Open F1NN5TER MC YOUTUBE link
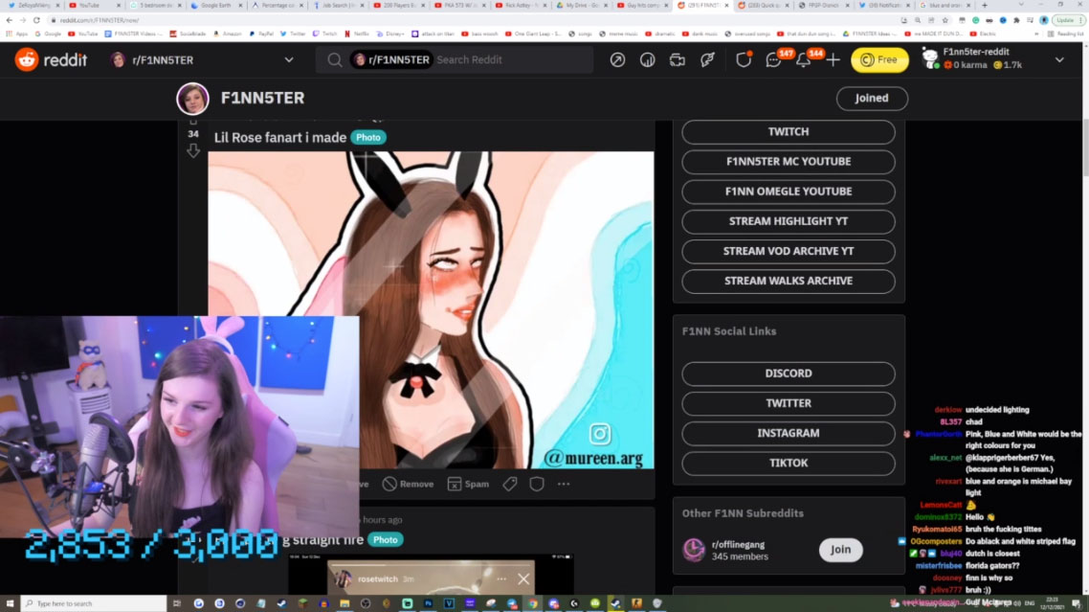 (789, 161)
